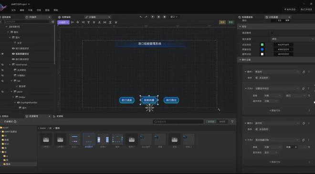The height and width of the screenshot is (174, 315).
Task: Open the 文件 menu
Action: tap(13, 10)
